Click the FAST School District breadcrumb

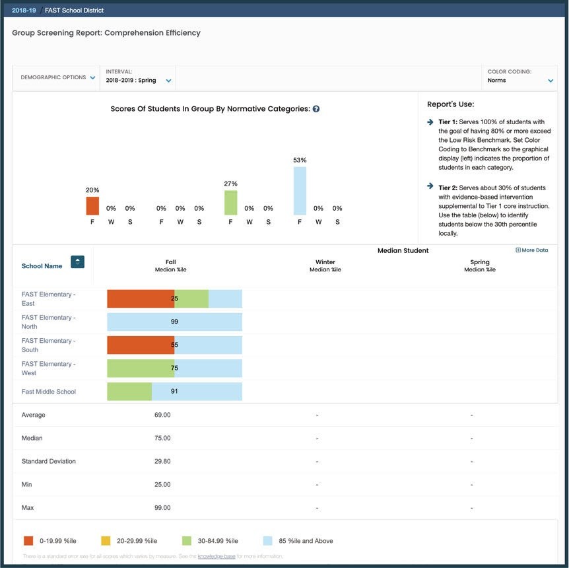tap(74, 10)
